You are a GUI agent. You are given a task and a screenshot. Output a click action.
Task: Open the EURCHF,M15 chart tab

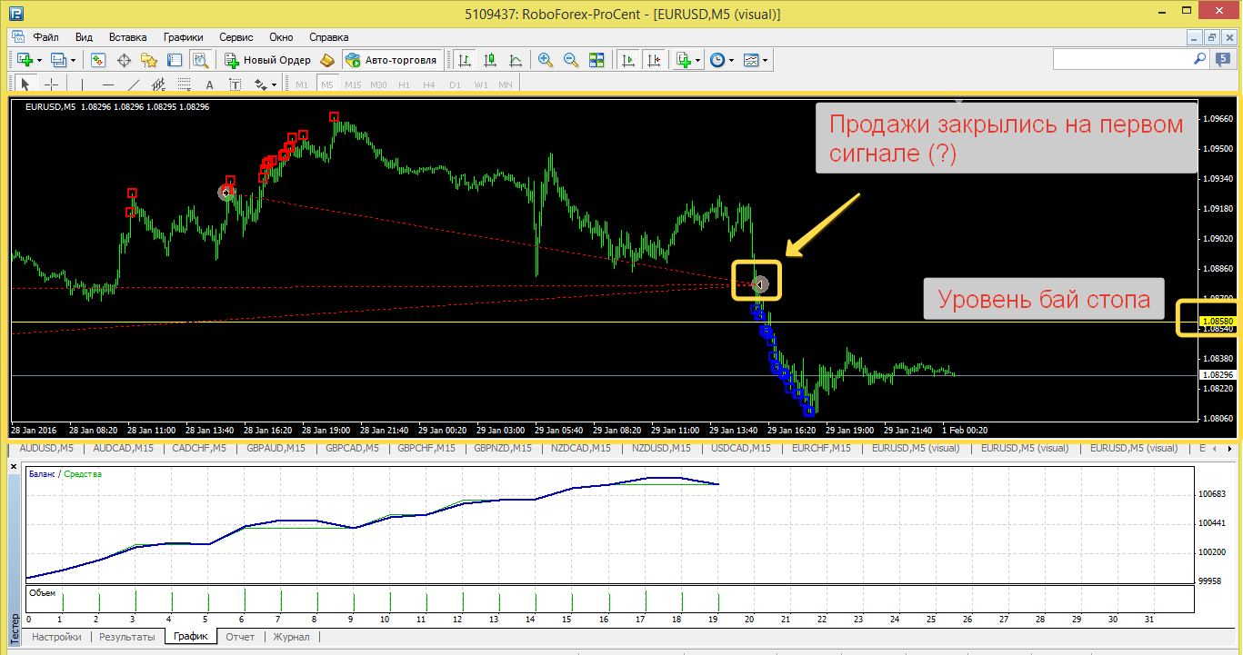(x=821, y=448)
